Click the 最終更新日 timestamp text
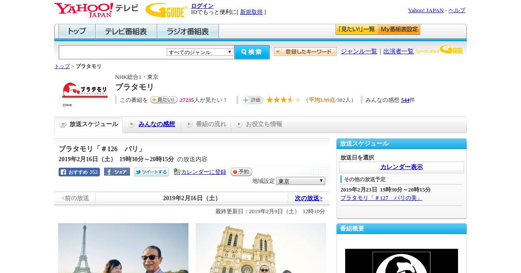This screenshot has width=521, height=273. [270, 211]
